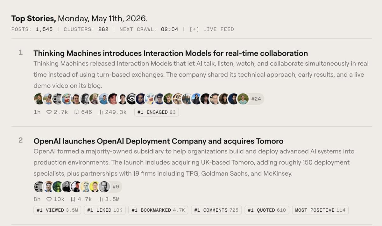
Task: Click the views bar-chart icon showing 3.5M
Action: pyautogui.click(x=101, y=199)
